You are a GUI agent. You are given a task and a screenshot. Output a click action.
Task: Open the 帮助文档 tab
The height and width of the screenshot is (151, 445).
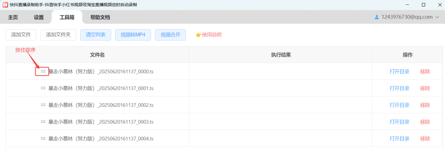pyautogui.click(x=100, y=17)
